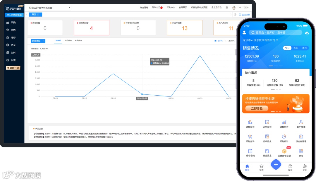
Task: Open 官网首页 in top header
Action: [183, 7]
